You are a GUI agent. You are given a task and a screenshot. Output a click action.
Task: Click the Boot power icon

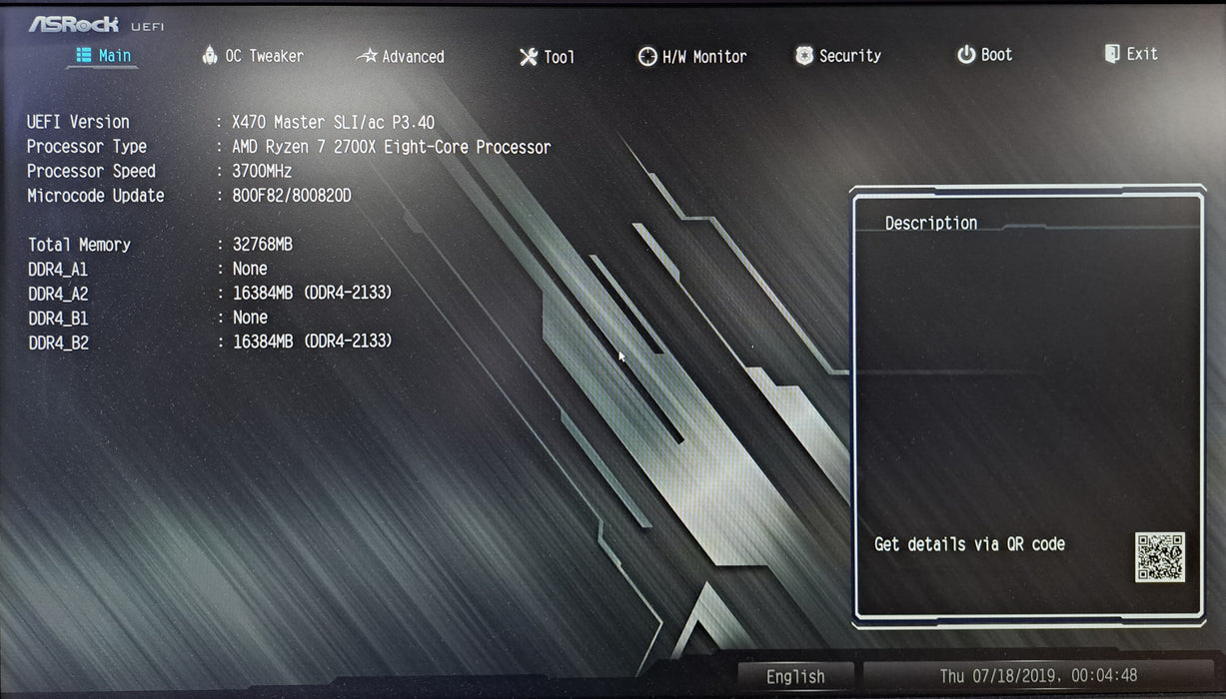pyautogui.click(x=966, y=55)
